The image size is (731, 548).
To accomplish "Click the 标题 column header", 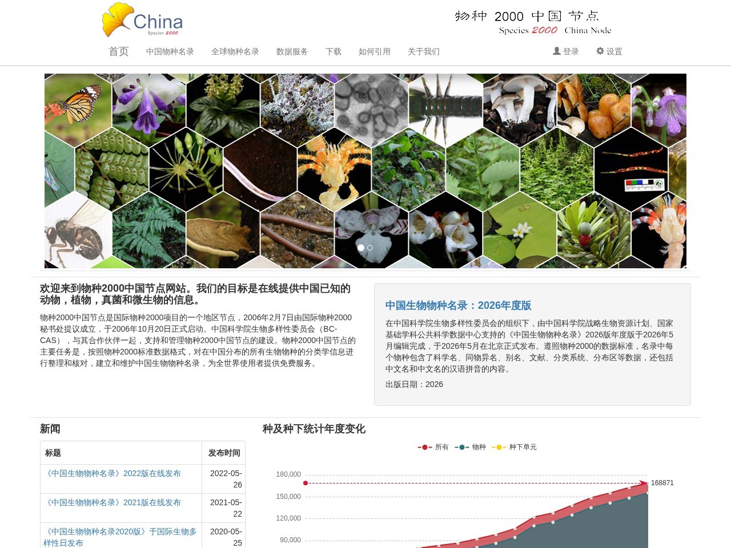I will pyautogui.click(x=53, y=453).
